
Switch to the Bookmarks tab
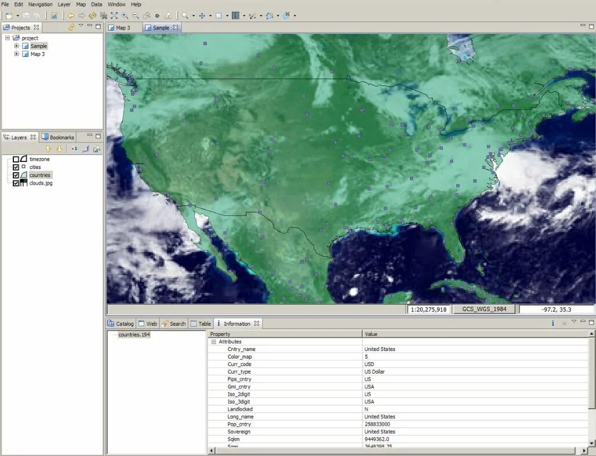tap(57, 137)
